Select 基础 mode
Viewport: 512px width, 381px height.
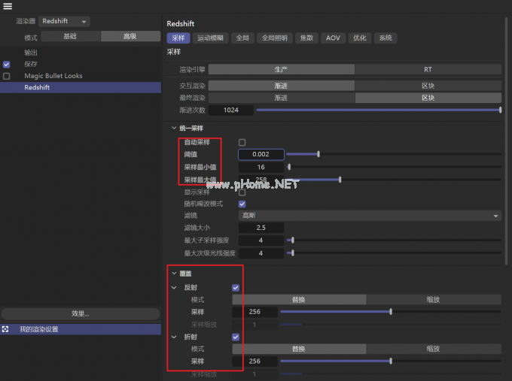point(71,36)
